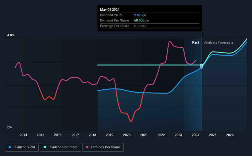
Task: Click the No data earnings value in tooltip
Action: [x=140, y=26]
